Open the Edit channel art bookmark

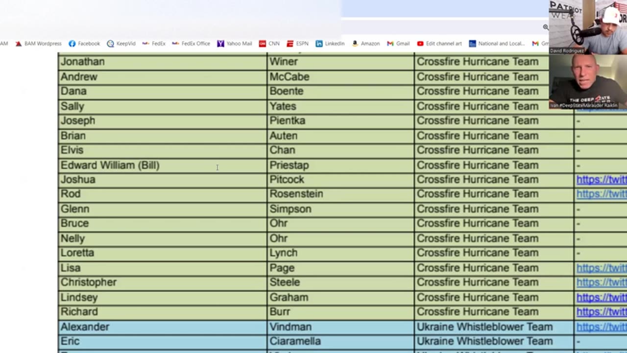pos(439,44)
